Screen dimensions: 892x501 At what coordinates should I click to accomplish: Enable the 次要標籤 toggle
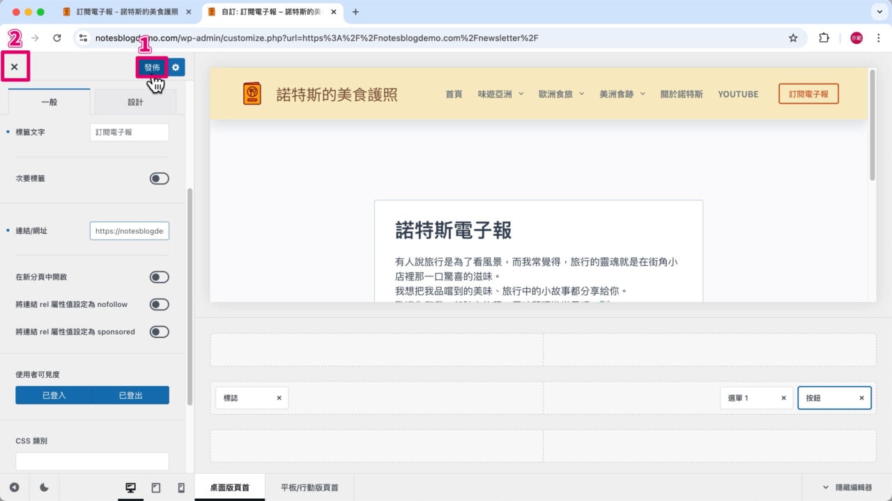click(159, 178)
